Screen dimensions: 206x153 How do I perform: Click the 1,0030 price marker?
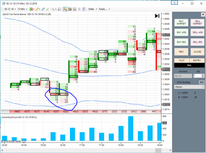(x=166, y=69)
